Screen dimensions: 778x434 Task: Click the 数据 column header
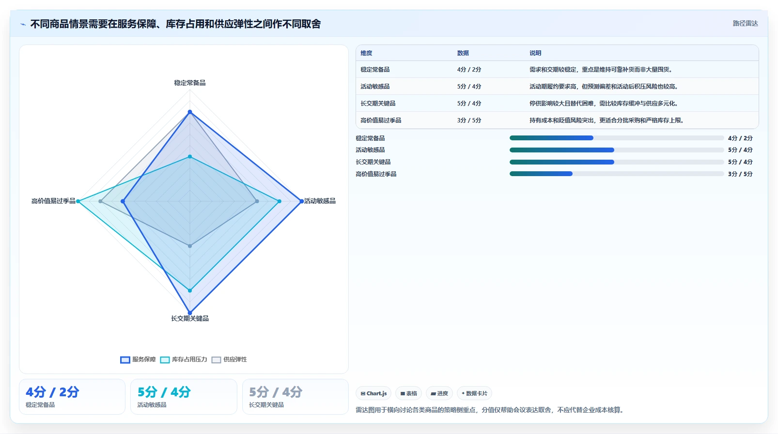(x=463, y=53)
